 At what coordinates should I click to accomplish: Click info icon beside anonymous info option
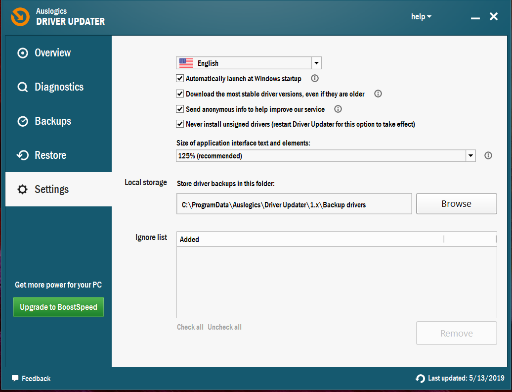click(x=338, y=109)
